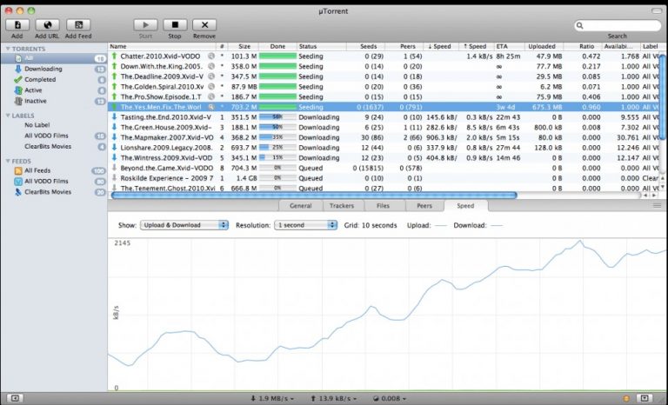Open ratio 0.008 menu in status bar

389,399
